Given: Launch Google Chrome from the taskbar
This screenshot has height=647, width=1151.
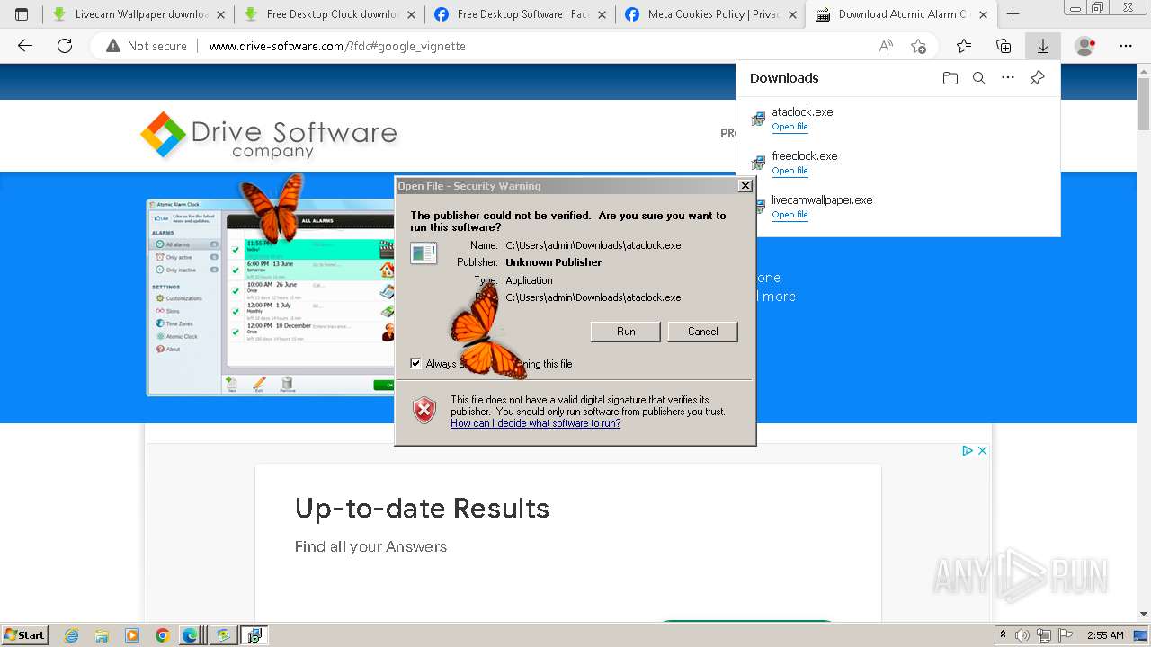Looking at the screenshot, I should 162,635.
